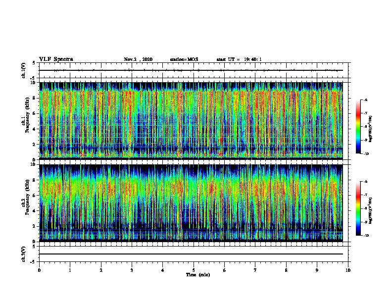
Task: Click the 'ch.3(V)' axis label
Action: pyautogui.click(x=24, y=254)
